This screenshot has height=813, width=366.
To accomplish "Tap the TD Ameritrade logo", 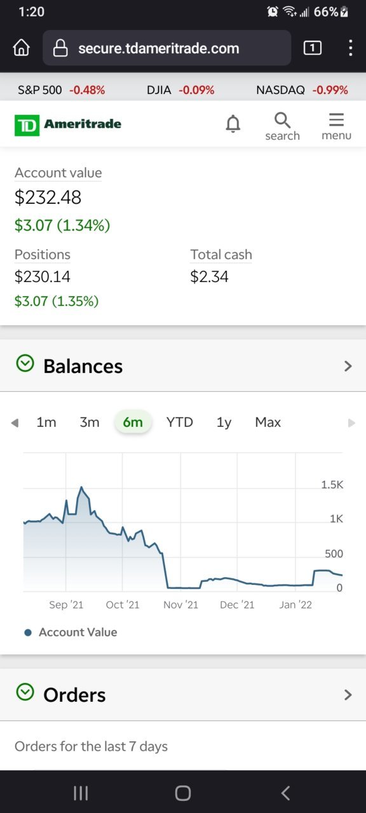I will tap(68, 124).
